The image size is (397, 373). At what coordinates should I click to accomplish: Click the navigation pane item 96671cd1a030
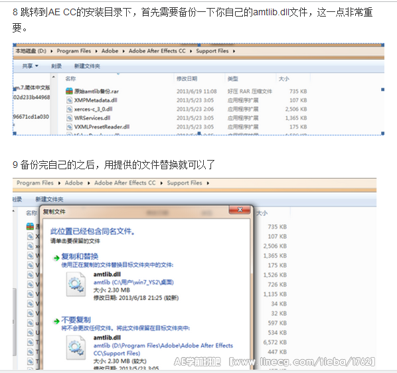point(31,117)
